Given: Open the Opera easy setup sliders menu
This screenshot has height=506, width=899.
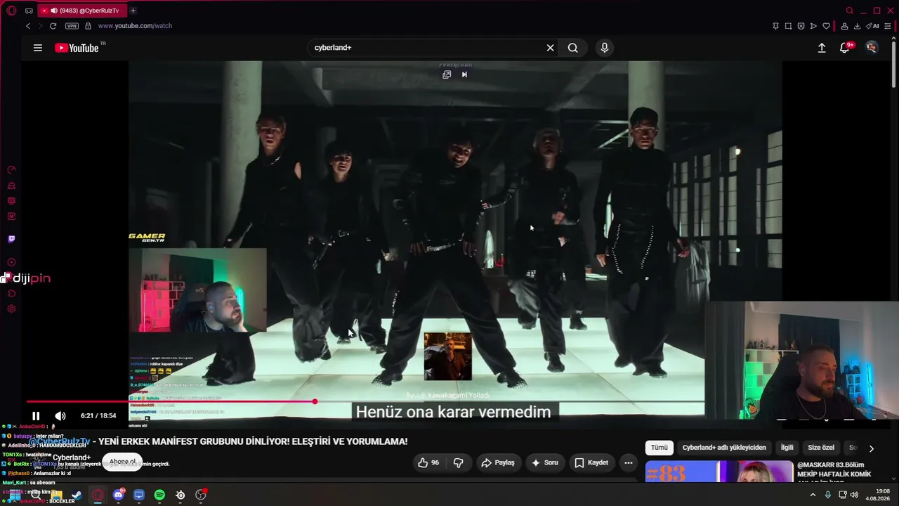Looking at the screenshot, I should (888, 26).
